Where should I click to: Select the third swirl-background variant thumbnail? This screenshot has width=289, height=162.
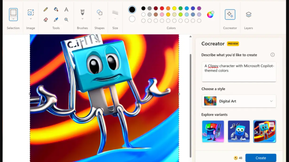pyautogui.click(x=265, y=132)
